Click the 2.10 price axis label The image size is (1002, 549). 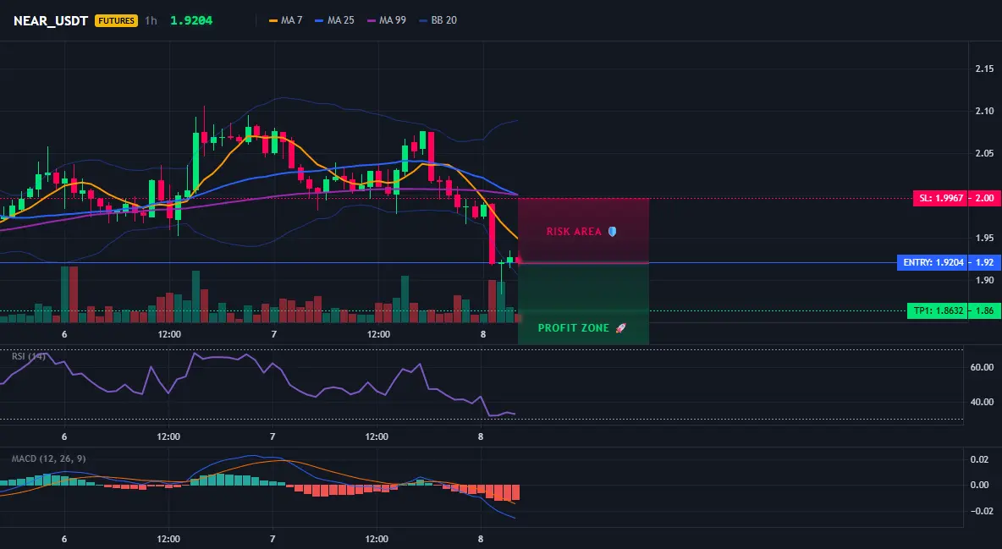click(984, 111)
